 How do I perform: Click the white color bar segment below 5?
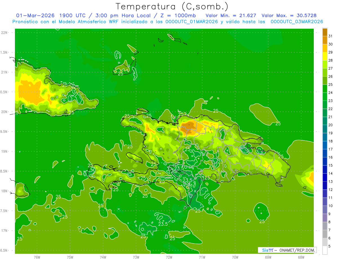[x=325, y=250]
